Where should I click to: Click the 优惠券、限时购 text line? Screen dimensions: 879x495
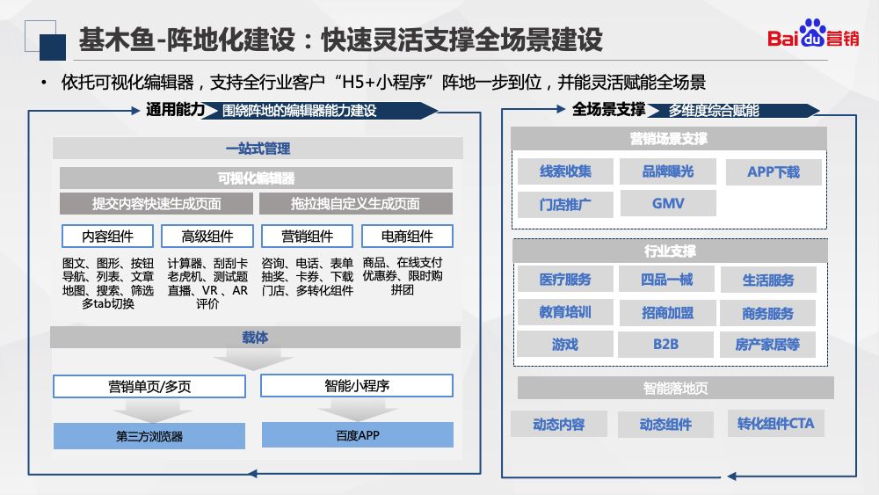click(x=403, y=276)
